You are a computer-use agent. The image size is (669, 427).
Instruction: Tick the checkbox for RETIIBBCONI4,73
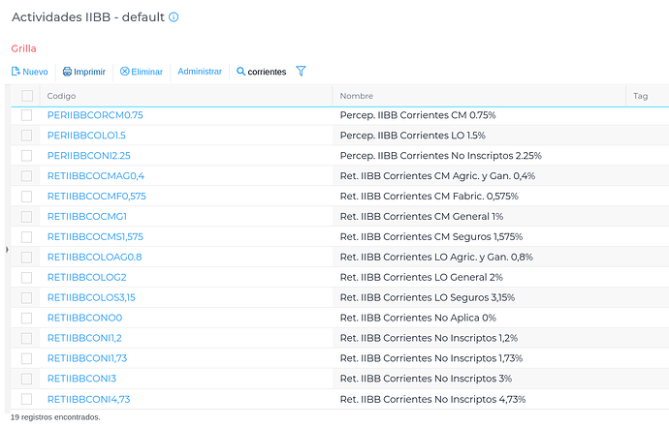[x=26, y=399]
